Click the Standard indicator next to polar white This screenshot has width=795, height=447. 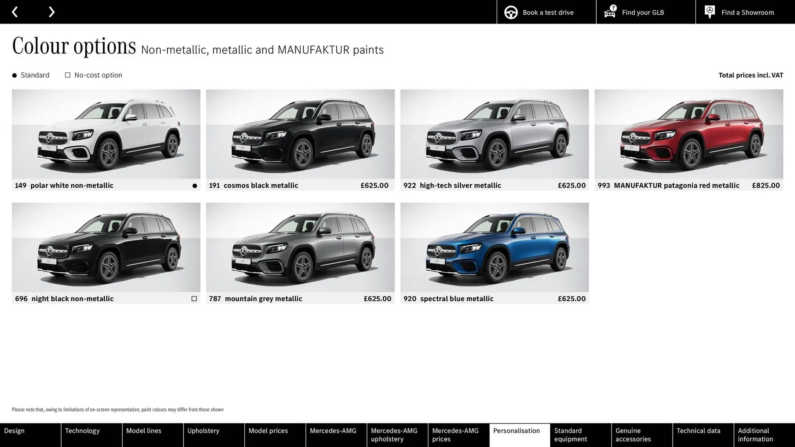pos(194,185)
